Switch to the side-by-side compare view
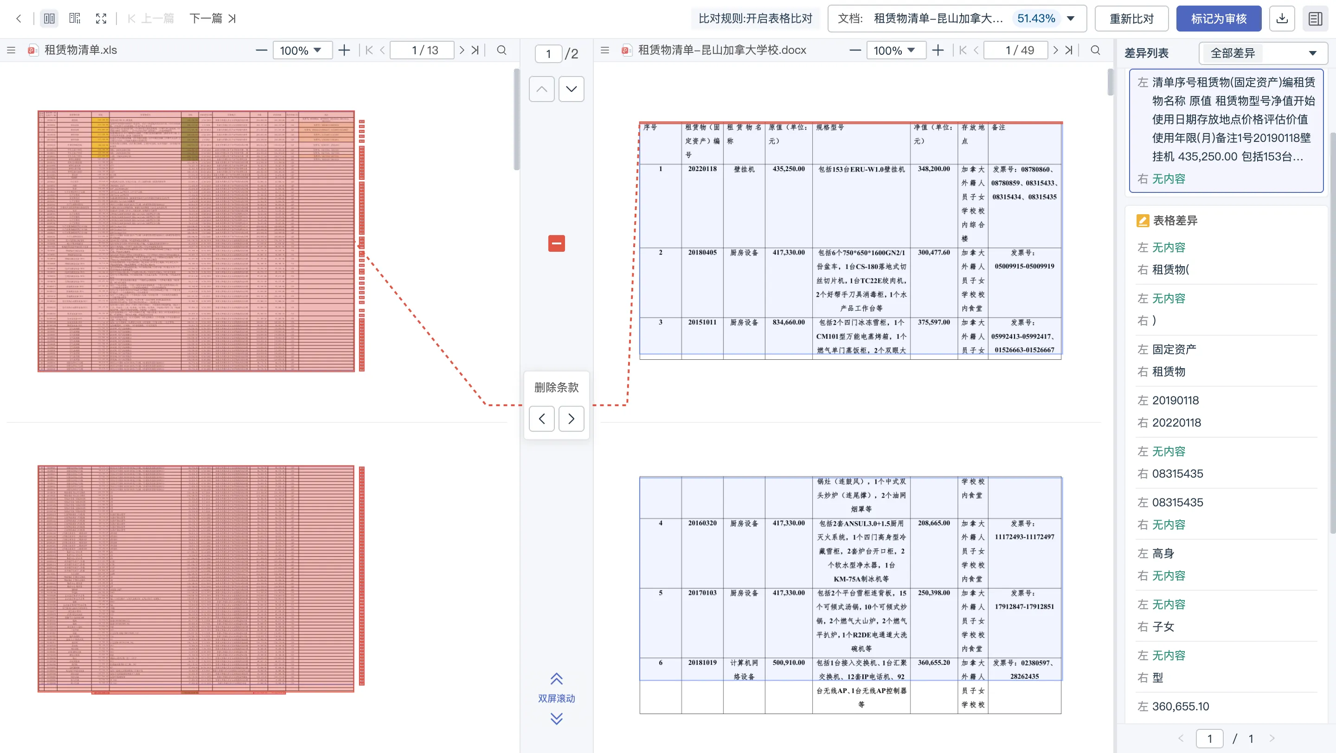The height and width of the screenshot is (753, 1336). 49,19
